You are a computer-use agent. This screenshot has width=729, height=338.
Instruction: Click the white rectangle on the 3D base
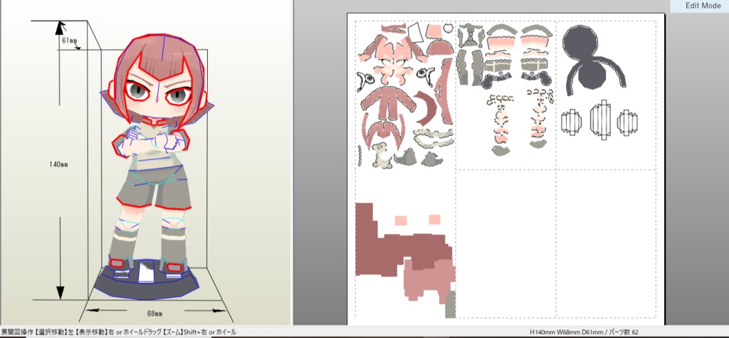pos(146,272)
